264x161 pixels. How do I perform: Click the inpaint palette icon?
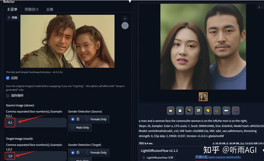tap(208, 111)
